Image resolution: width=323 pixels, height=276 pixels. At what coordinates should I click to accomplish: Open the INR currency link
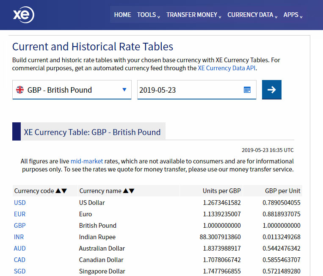pos(19,237)
